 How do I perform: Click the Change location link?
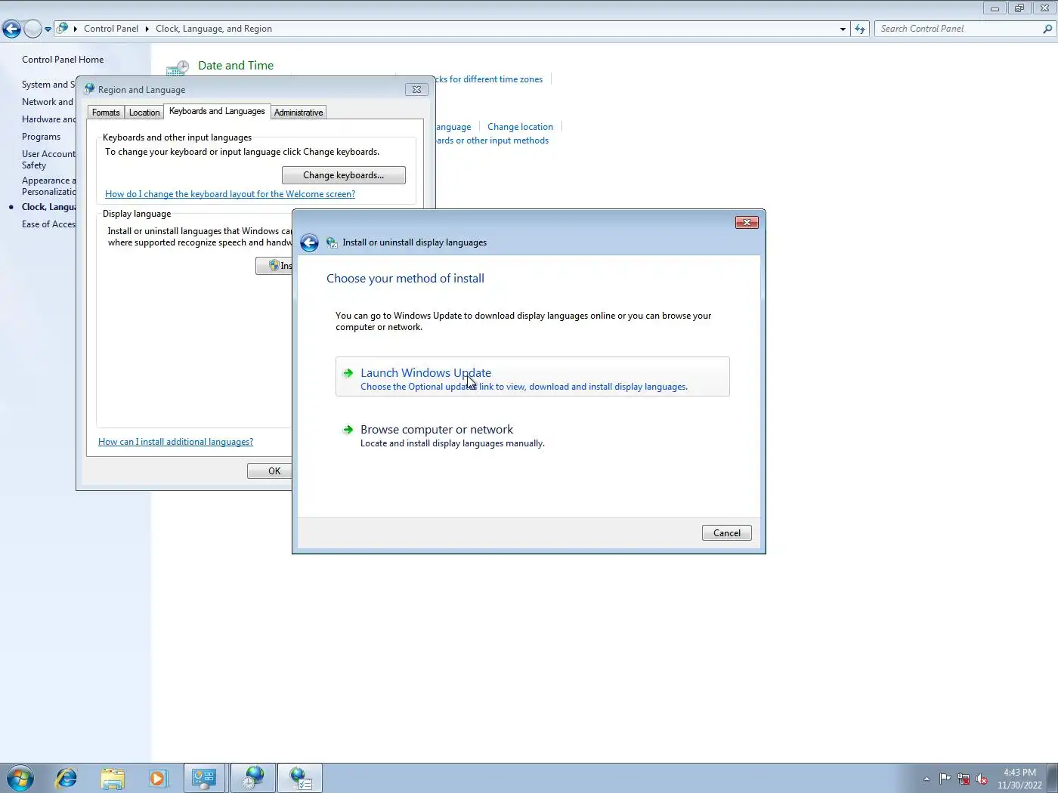[520, 127]
